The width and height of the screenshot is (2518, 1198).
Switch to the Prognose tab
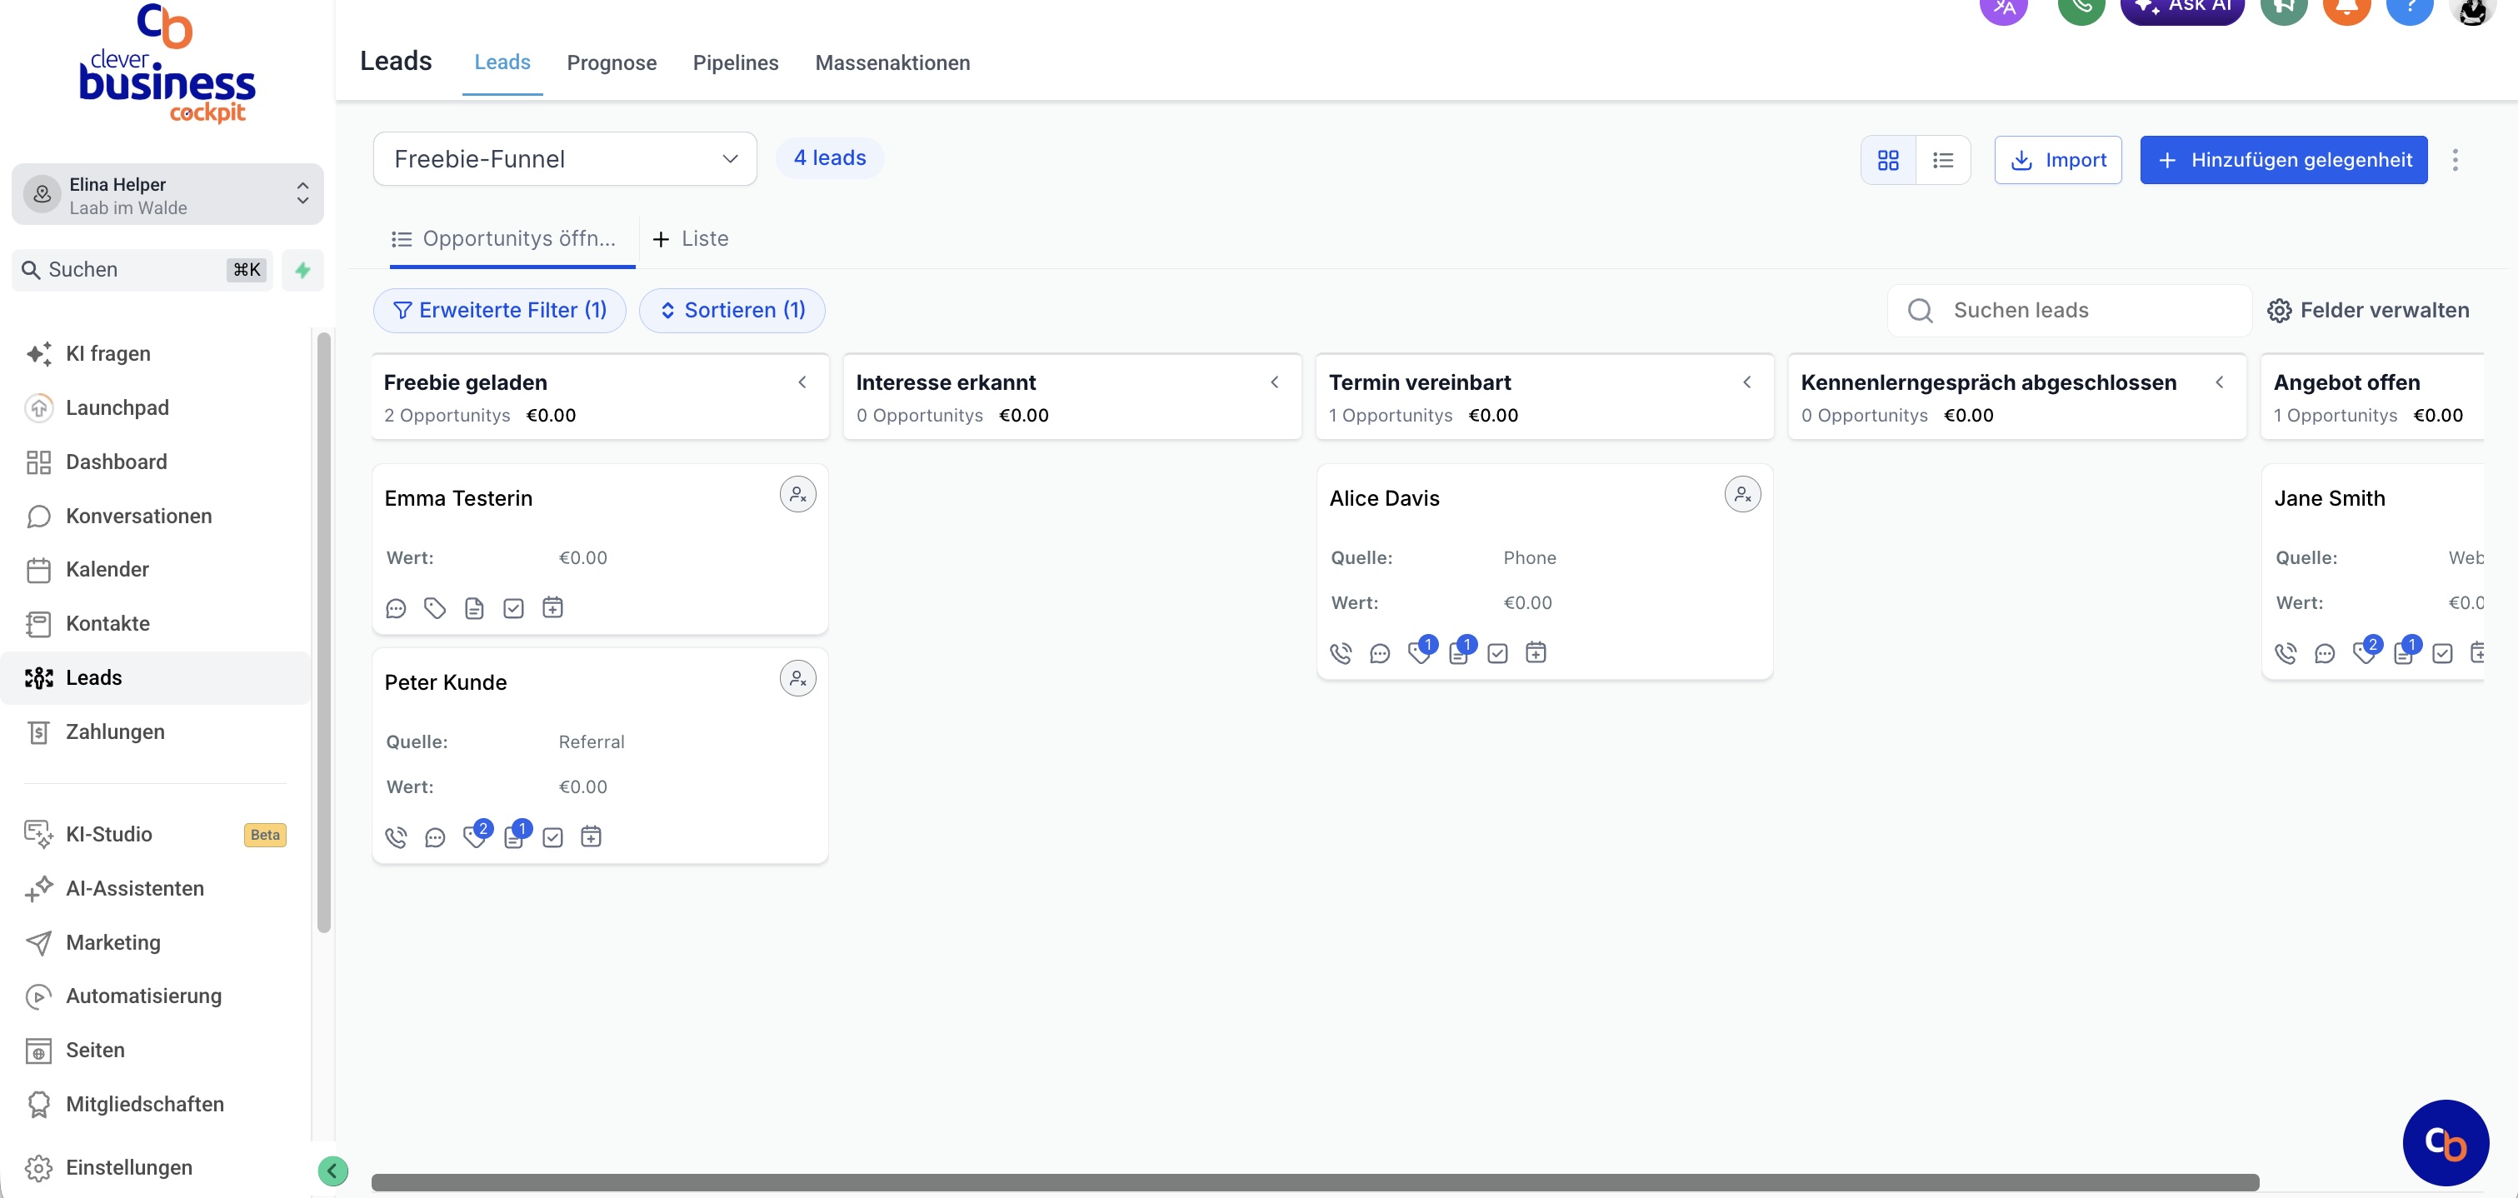tap(612, 63)
